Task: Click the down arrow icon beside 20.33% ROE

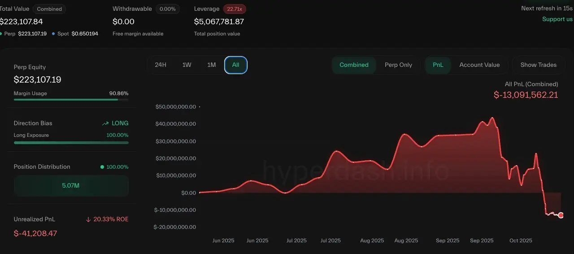Action: click(x=88, y=219)
